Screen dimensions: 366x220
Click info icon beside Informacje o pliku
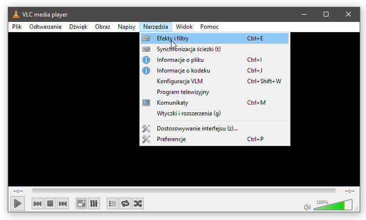click(x=146, y=60)
